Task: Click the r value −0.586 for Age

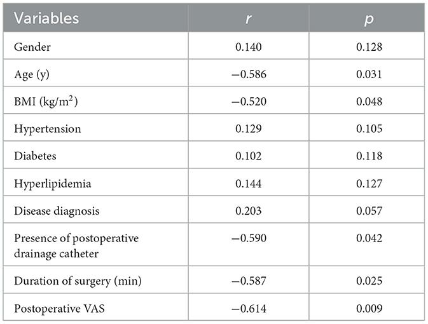Action: 247,74
